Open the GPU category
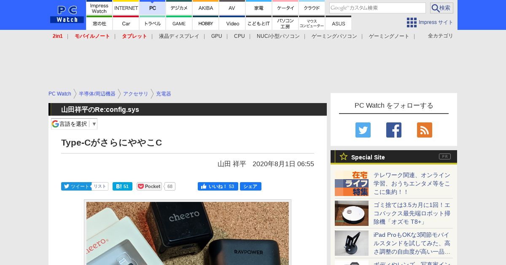 [217, 36]
